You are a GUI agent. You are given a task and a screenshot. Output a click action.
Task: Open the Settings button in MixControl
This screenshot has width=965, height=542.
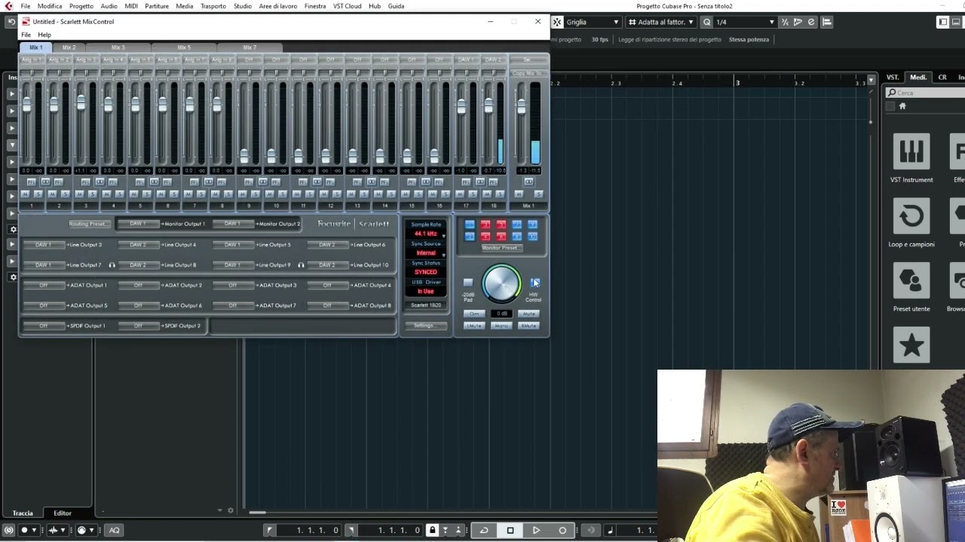[x=424, y=326]
